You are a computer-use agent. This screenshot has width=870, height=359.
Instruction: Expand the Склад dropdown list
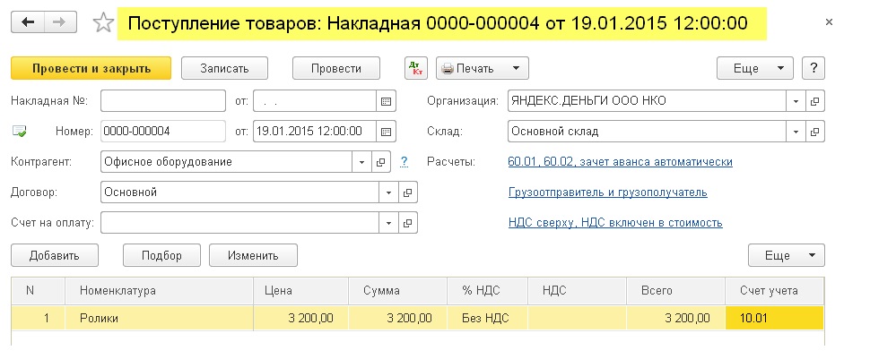coord(795,132)
